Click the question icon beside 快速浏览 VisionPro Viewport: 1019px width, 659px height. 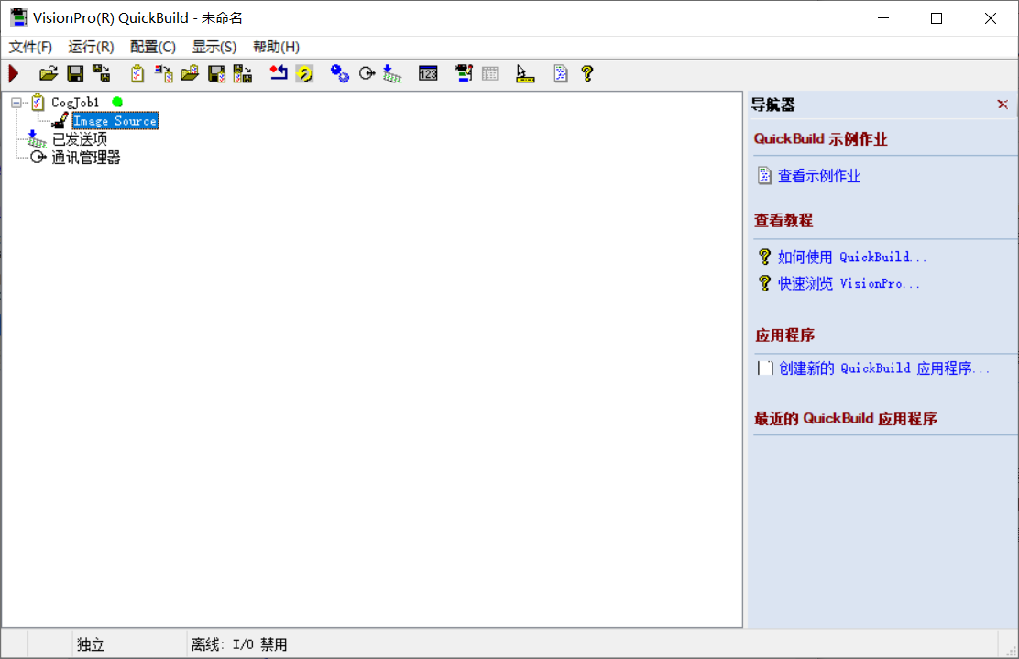(765, 283)
